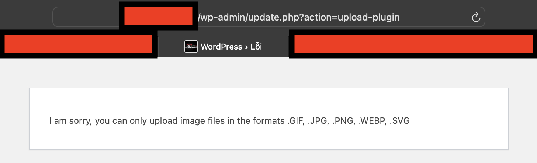
Task: Click the Sports favicon on the WordPress tab
Action: (x=191, y=47)
